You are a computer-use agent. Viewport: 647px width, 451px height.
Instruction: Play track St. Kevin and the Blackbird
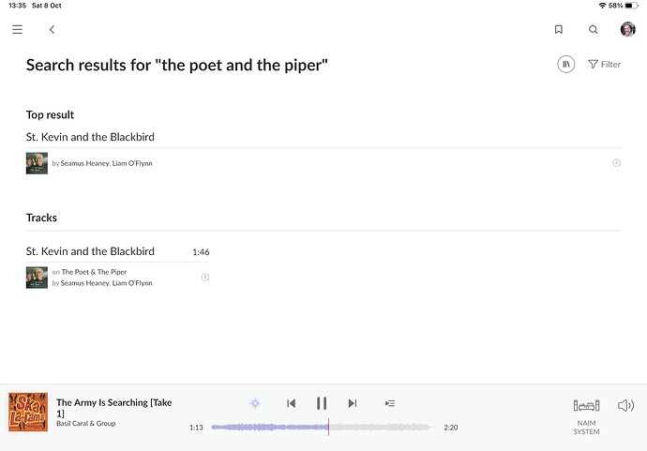coord(90,251)
